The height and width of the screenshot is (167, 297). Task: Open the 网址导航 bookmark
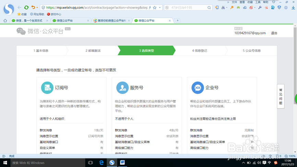(37, 14)
